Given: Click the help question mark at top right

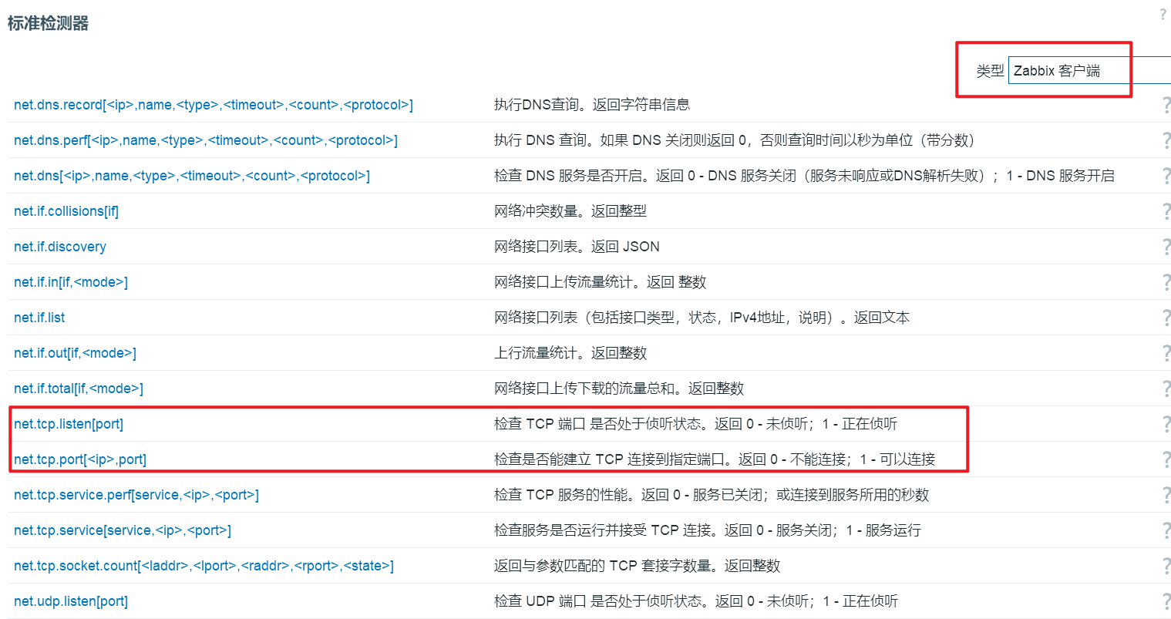Looking at the screenshot, I should (x=1163, y=15).
